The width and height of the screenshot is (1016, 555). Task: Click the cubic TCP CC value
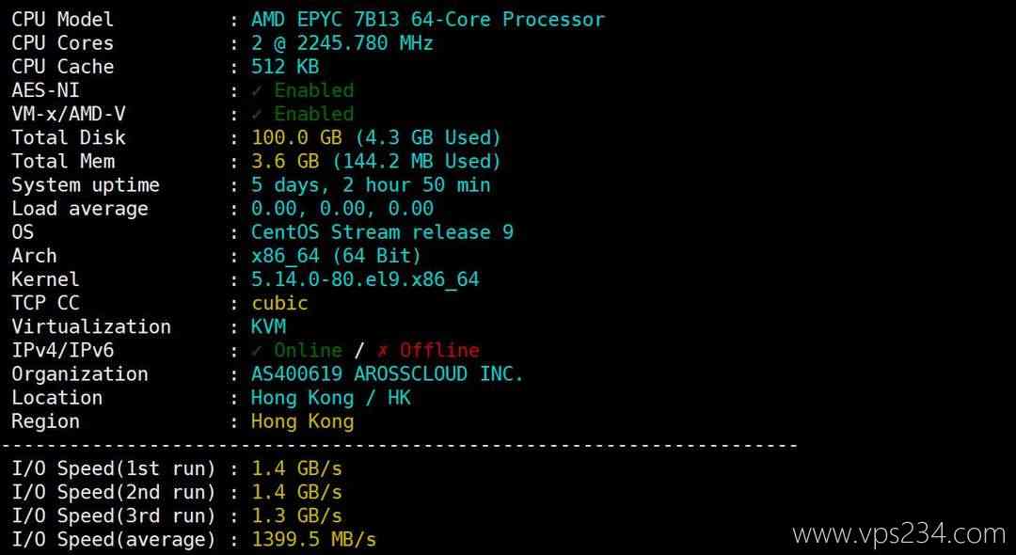(x=279, y=303)
